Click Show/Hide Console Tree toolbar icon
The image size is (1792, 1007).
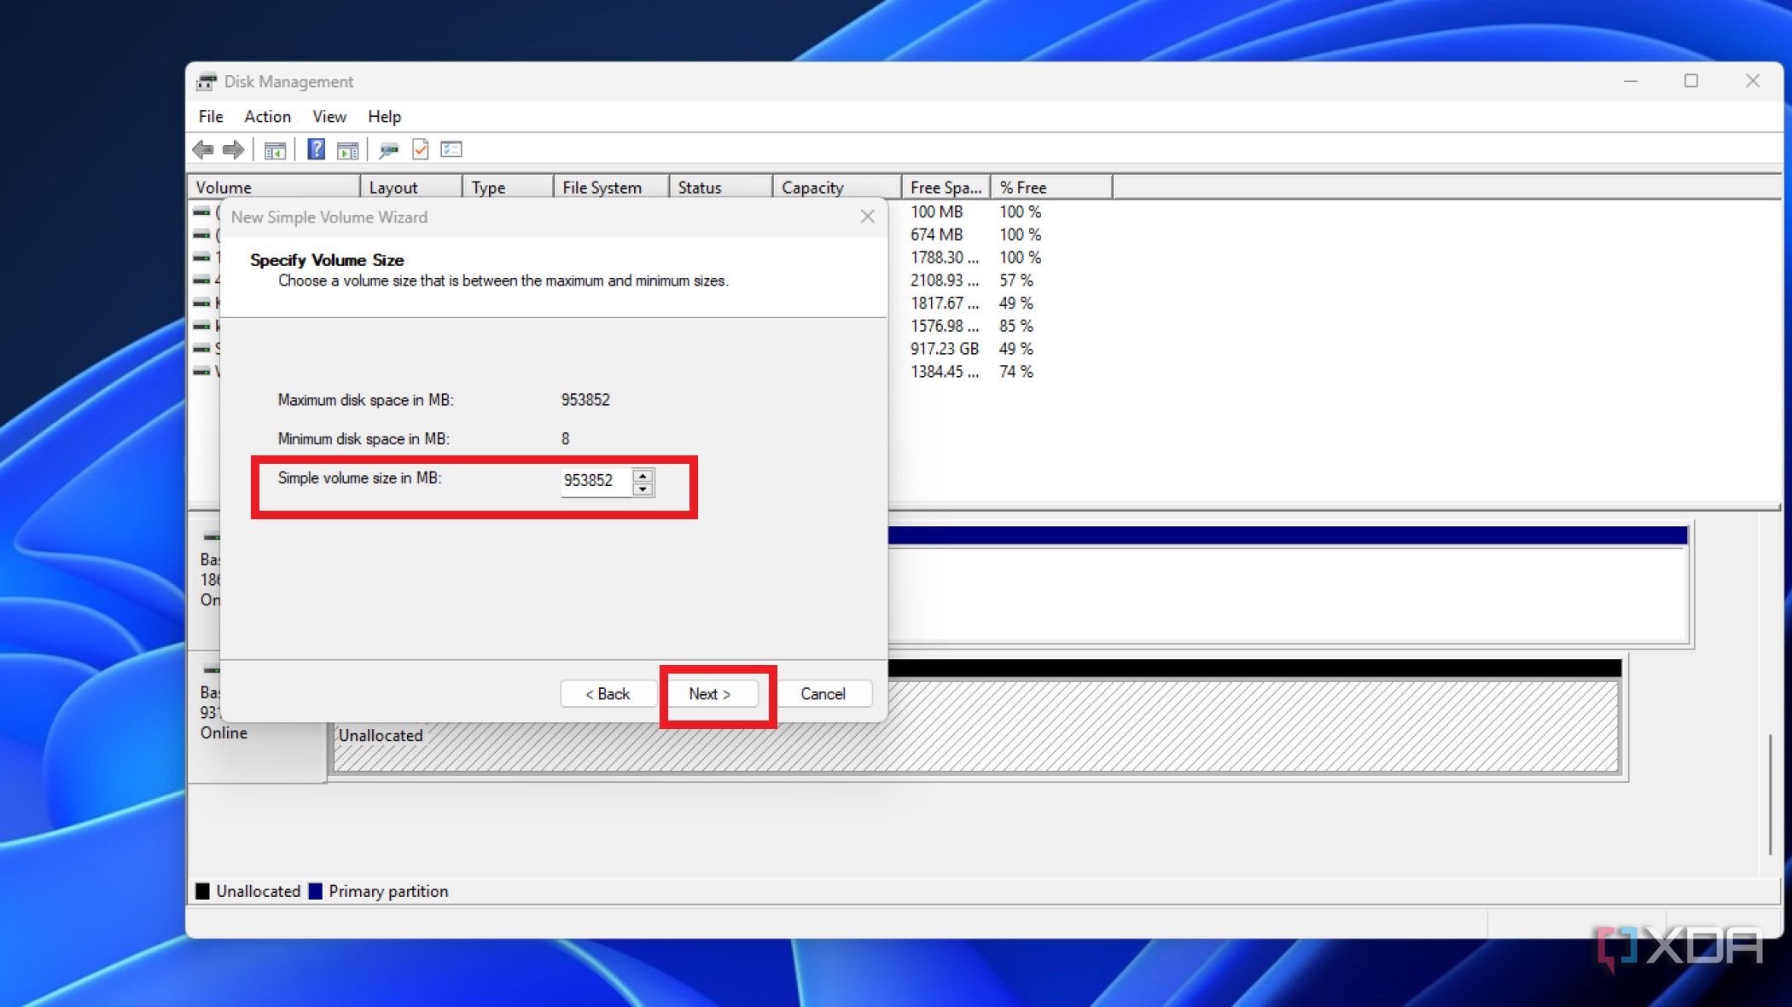(x=275, y=150)
